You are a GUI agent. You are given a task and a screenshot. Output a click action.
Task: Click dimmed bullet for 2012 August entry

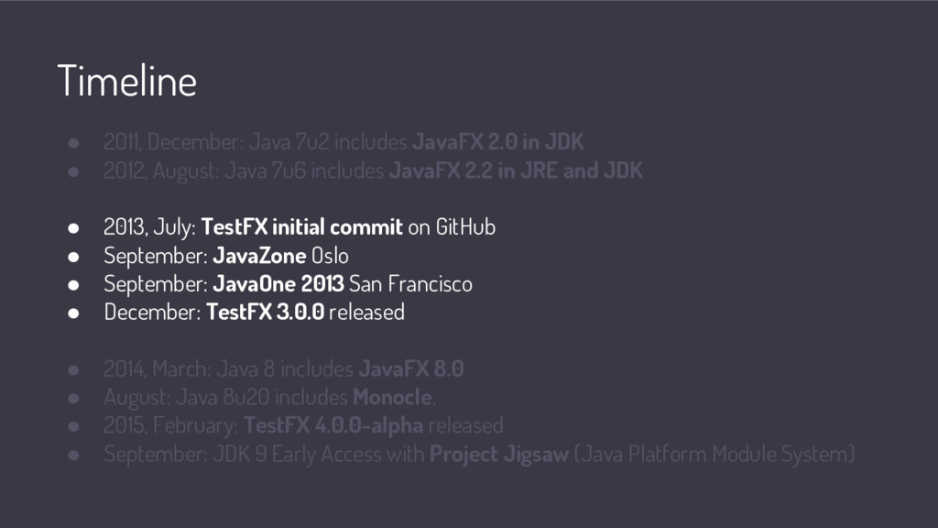73,171
